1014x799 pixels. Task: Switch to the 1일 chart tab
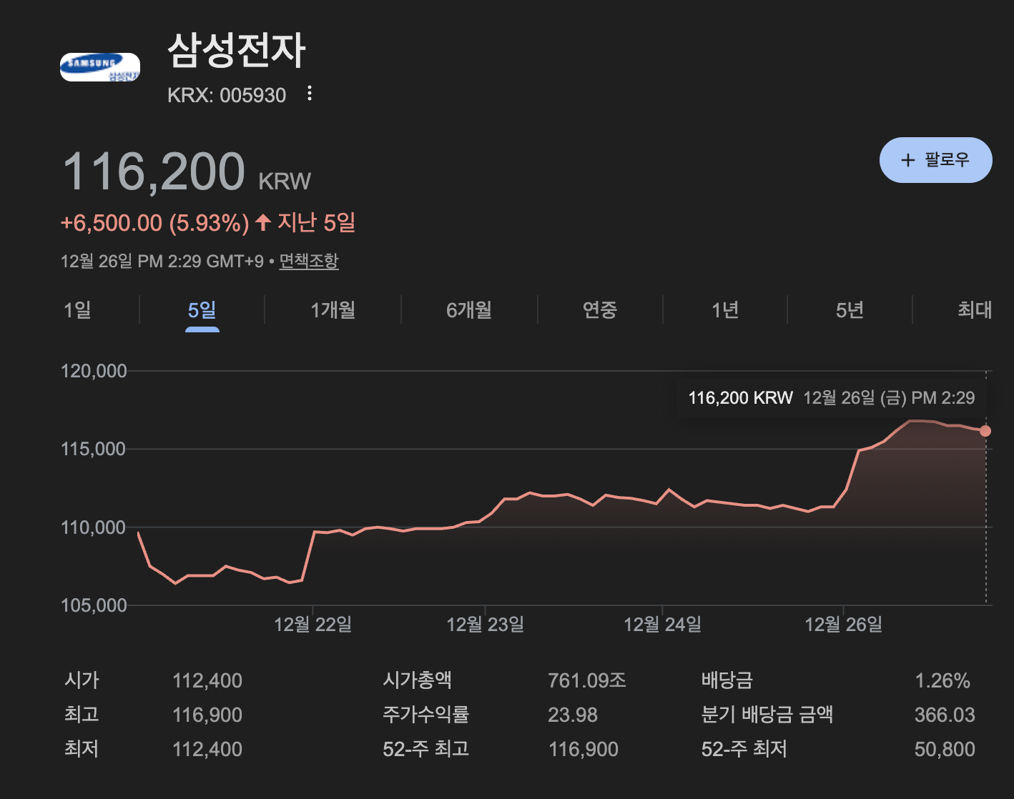point(77,310)
